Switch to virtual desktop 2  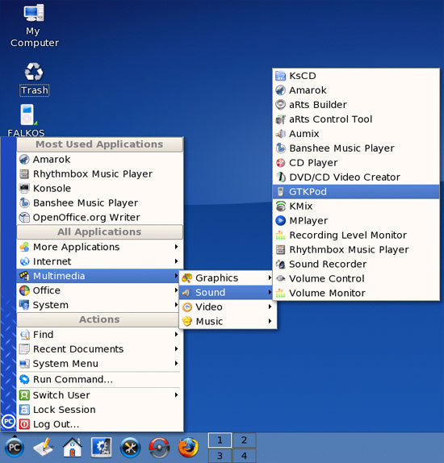[x=244, y=440]
